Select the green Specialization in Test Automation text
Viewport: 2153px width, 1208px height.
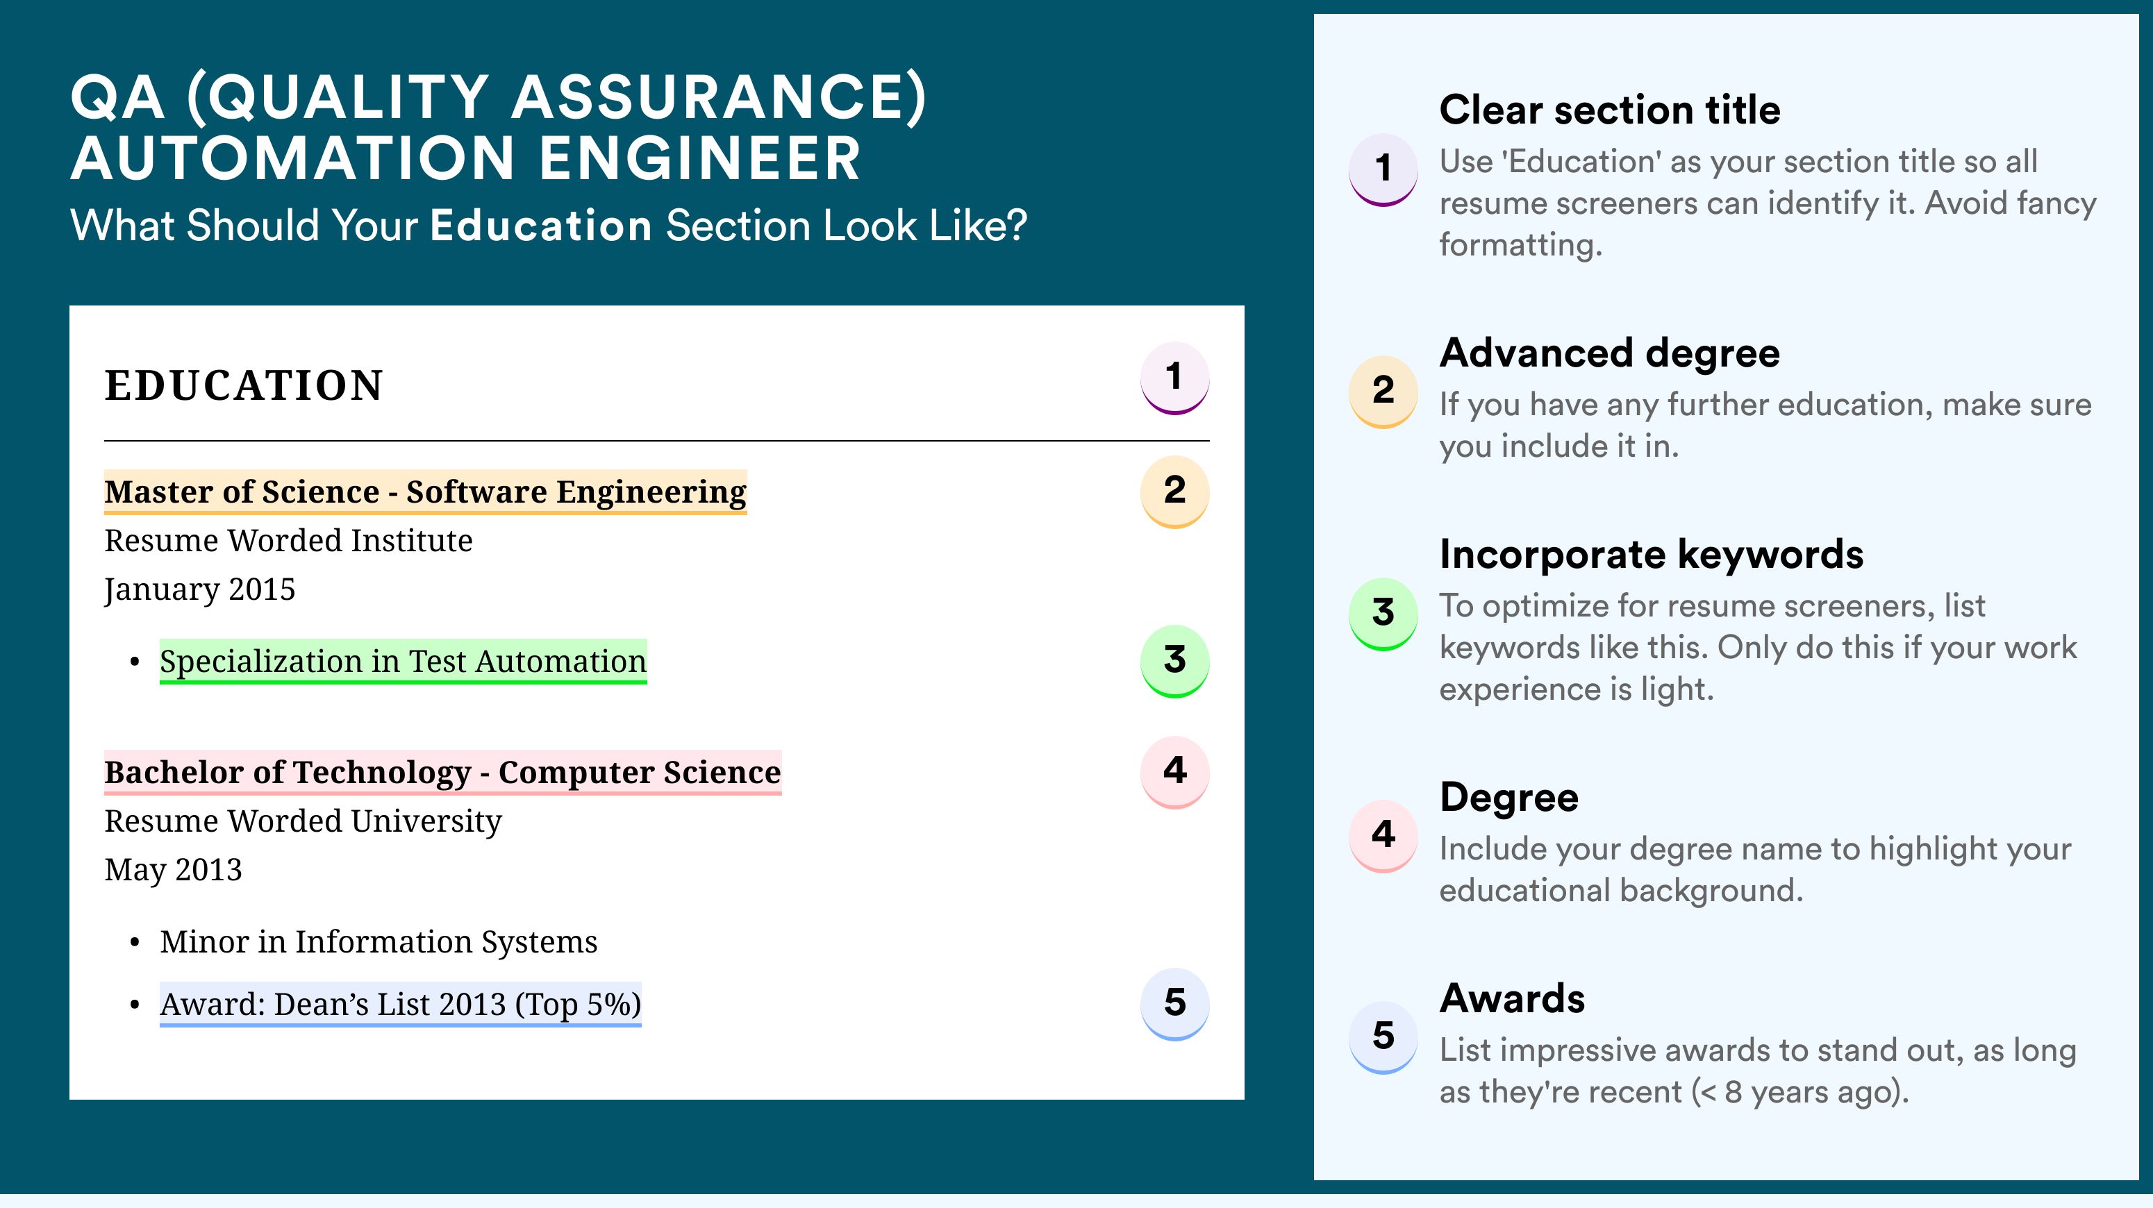pos(403,662)
